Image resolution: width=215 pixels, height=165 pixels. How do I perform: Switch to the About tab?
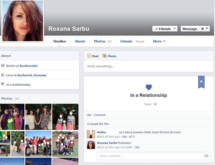coord(80,42)
